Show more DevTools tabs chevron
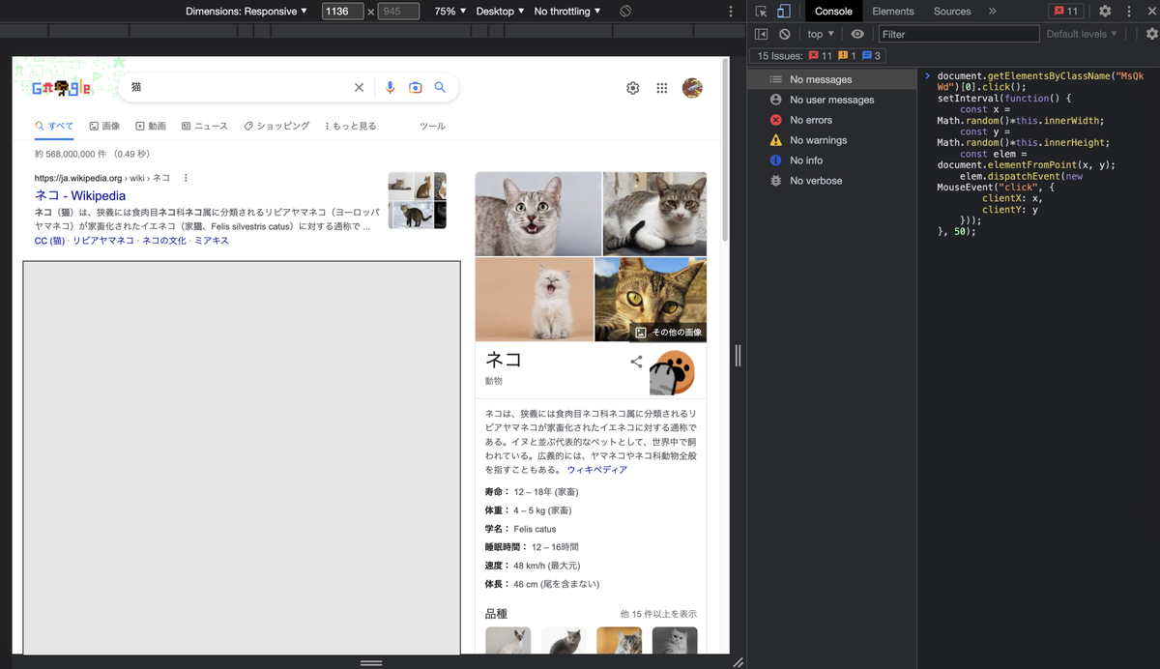Viewport: 1160px width, 669px height. tap(993, 12)
